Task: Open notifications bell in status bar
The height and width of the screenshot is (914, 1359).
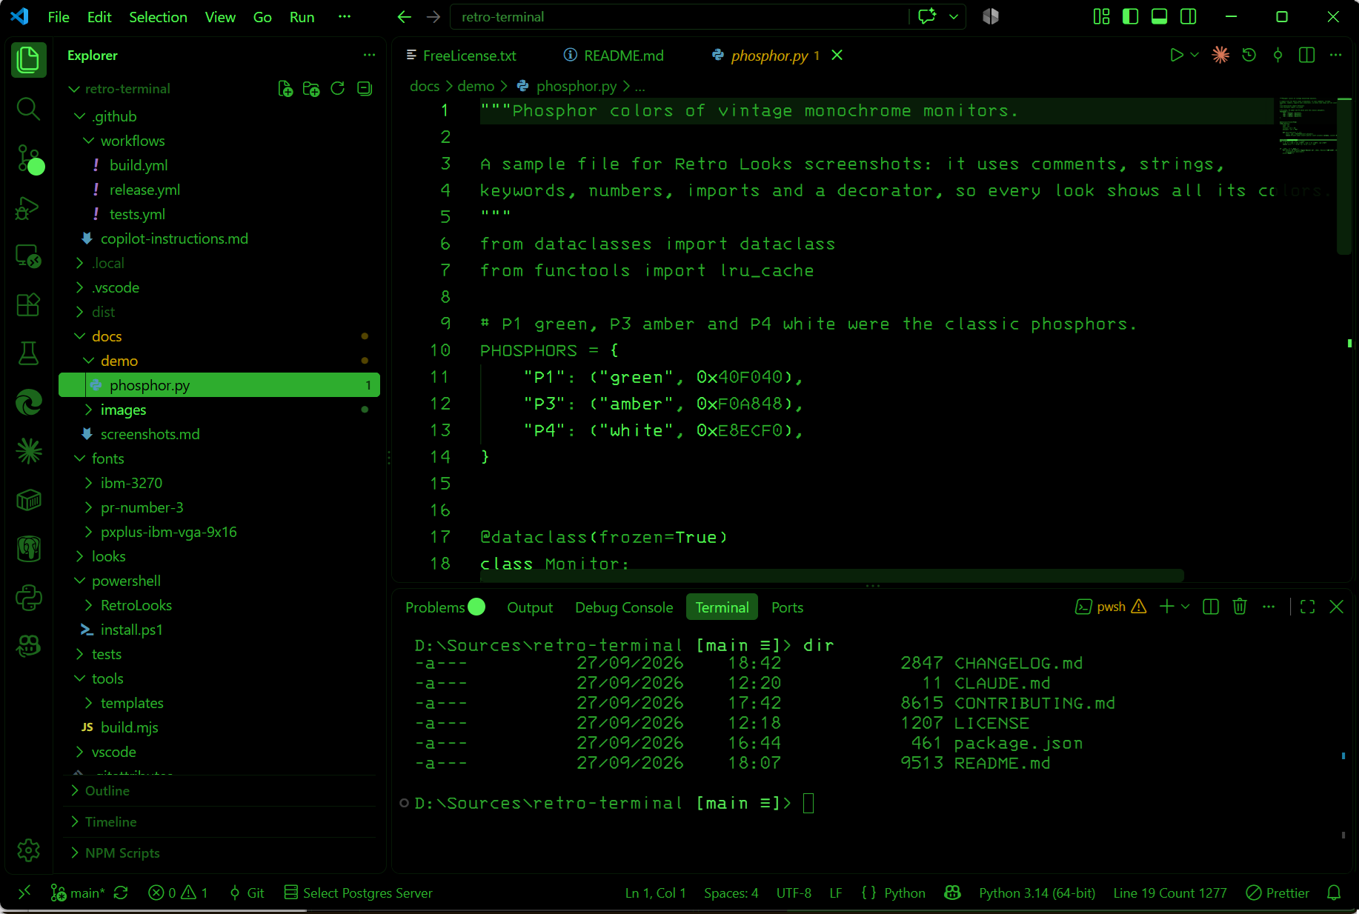Action: click(1334, 893)
